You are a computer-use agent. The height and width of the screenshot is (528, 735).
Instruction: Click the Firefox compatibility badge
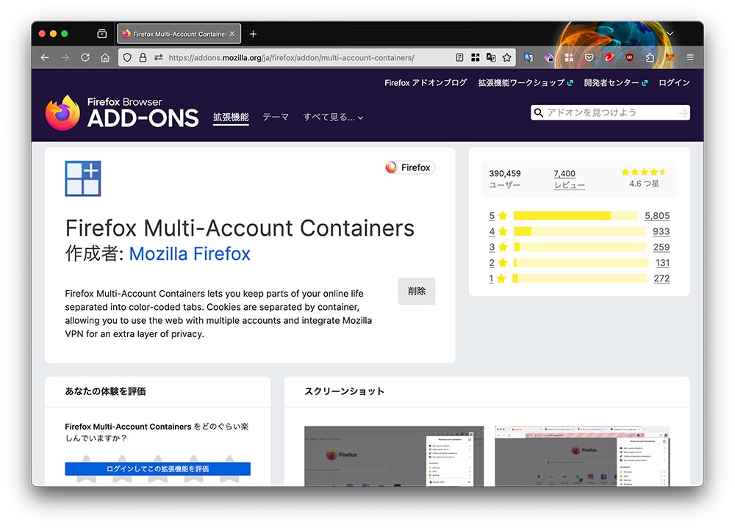[x=409, y=167]
